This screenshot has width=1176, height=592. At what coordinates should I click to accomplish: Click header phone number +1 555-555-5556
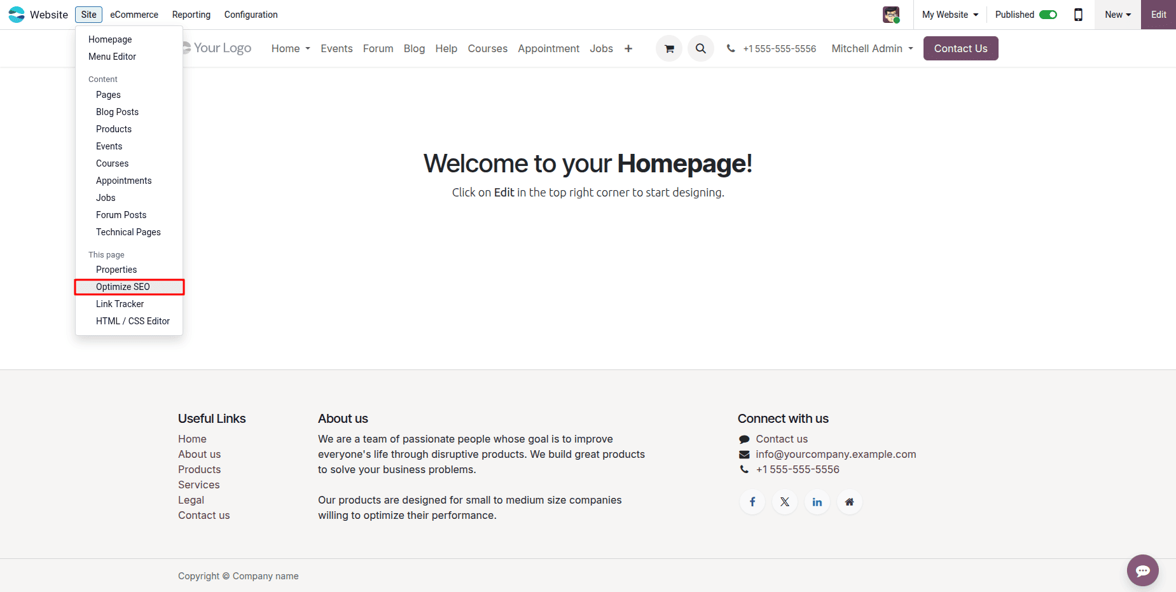coord(779,48)
